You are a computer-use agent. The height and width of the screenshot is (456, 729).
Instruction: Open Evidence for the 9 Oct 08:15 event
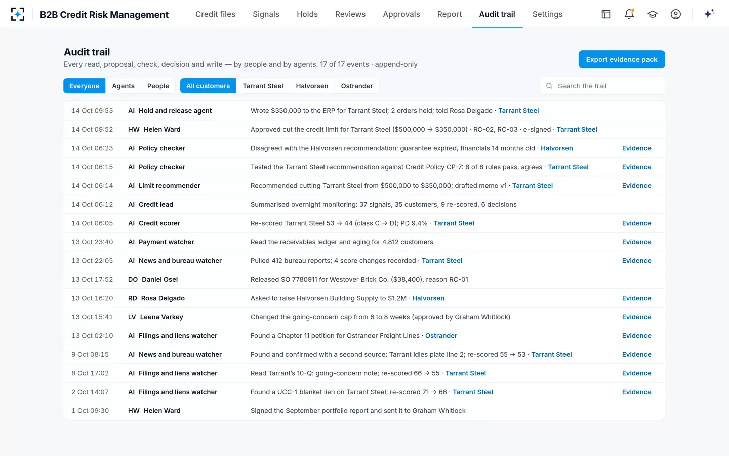coord(636,355)
